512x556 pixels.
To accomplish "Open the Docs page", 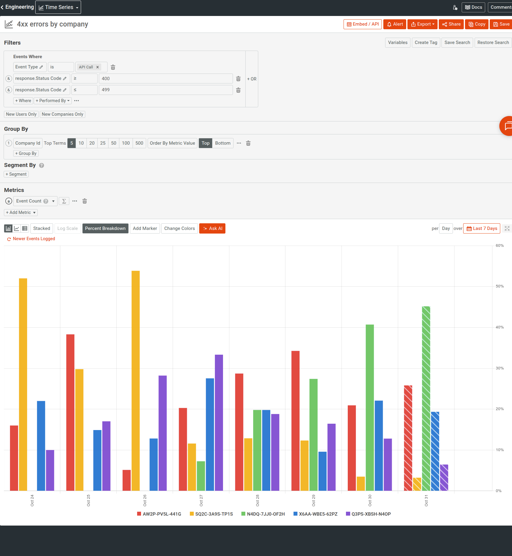I will [473, 7].
